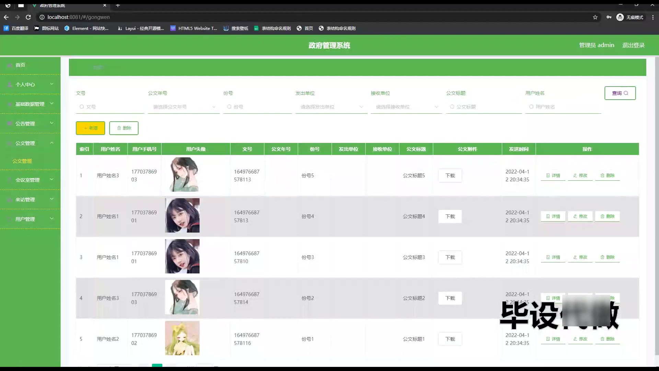Select 首页 in the sidebar
This screenshot has height=371, width=659.
coord(21,65)
